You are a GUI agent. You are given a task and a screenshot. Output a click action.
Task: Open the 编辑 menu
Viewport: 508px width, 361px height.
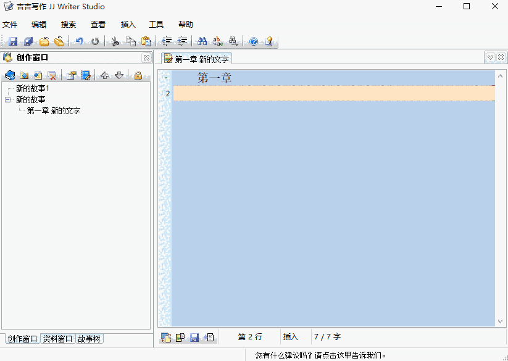tap(39, 25)
